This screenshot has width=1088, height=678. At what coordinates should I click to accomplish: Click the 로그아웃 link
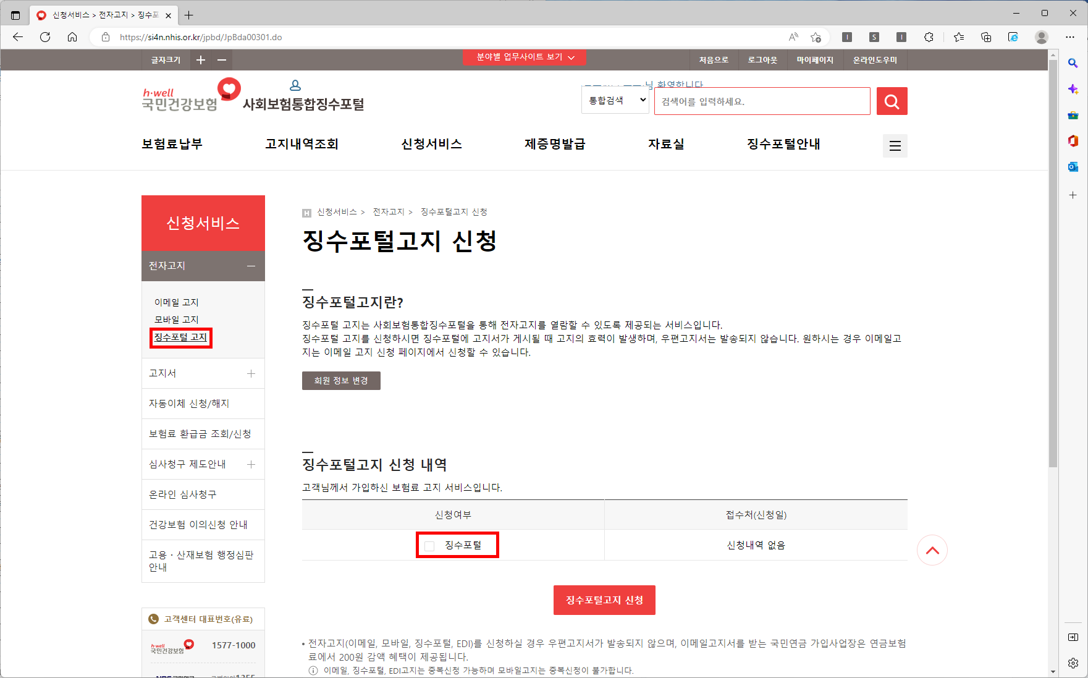(x=762, y=60)
